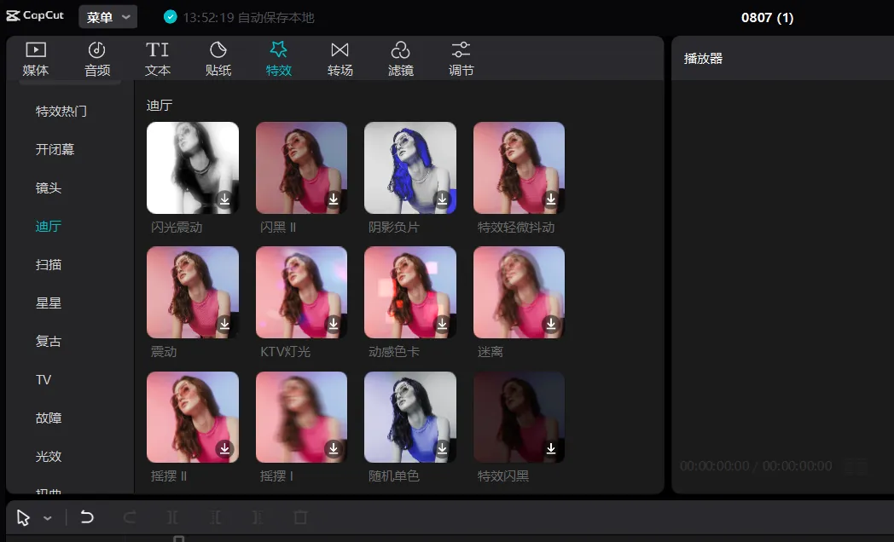Choose the 开闭幕 effects category
The height and width of the screenshot is (542, 894).
(55, 149)
